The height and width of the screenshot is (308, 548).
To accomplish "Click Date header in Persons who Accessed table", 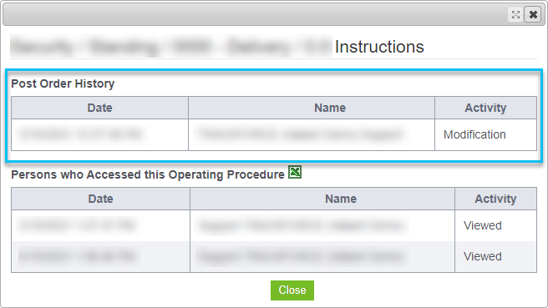I will [100, 199].
